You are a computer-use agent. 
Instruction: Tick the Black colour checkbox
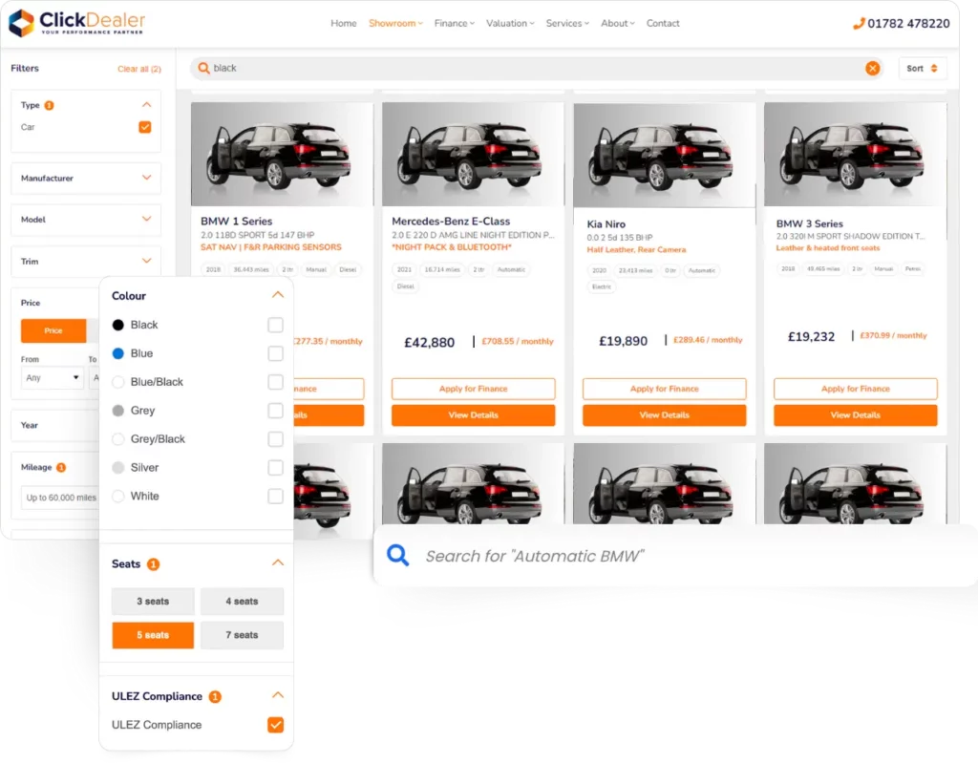[x=275, y=325]
